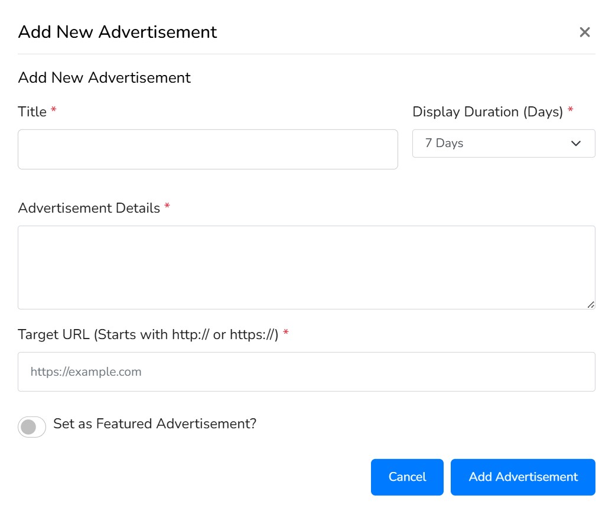Focus the Target URL field showing https://example.com
This screenshot has height=511, width=612.
point(306,372)
